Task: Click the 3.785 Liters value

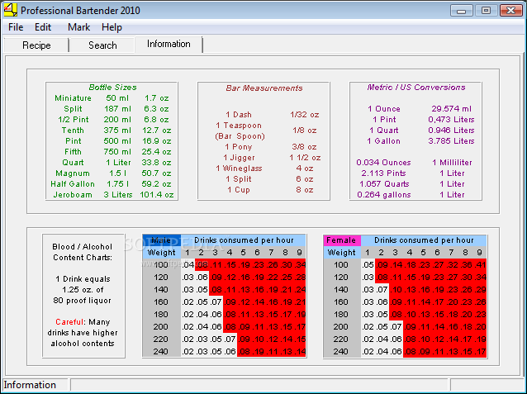Action: 451,141
